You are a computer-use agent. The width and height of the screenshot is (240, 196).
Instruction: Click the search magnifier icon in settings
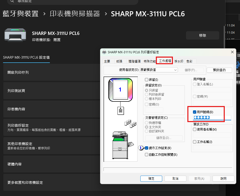click(x=12, y=1)
